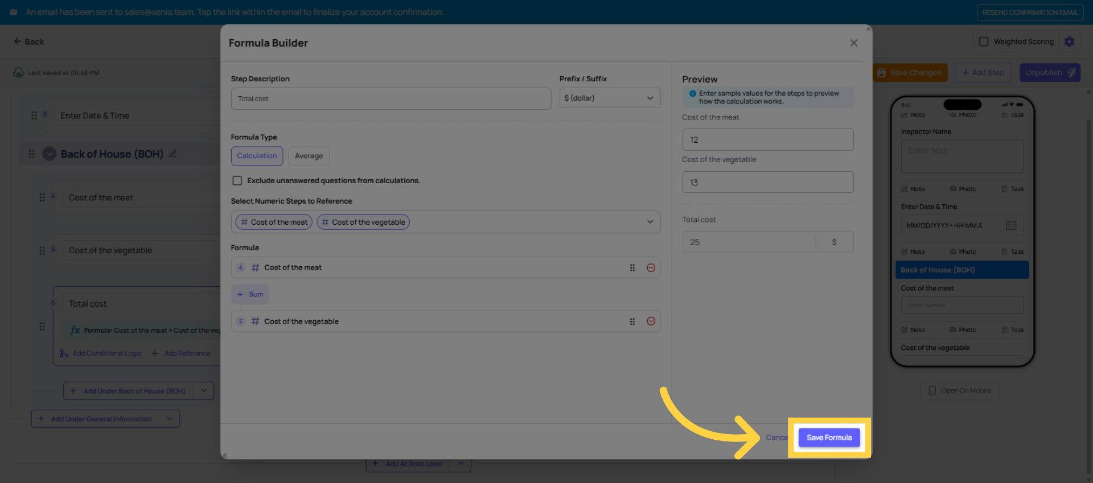Click drag handle on Cost of the meat row

point(632,268)
